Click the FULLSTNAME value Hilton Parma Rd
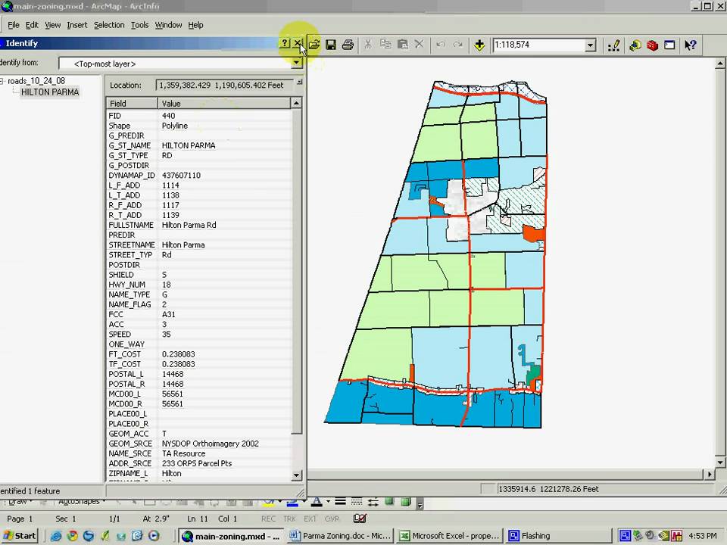 tap(189, 225)
